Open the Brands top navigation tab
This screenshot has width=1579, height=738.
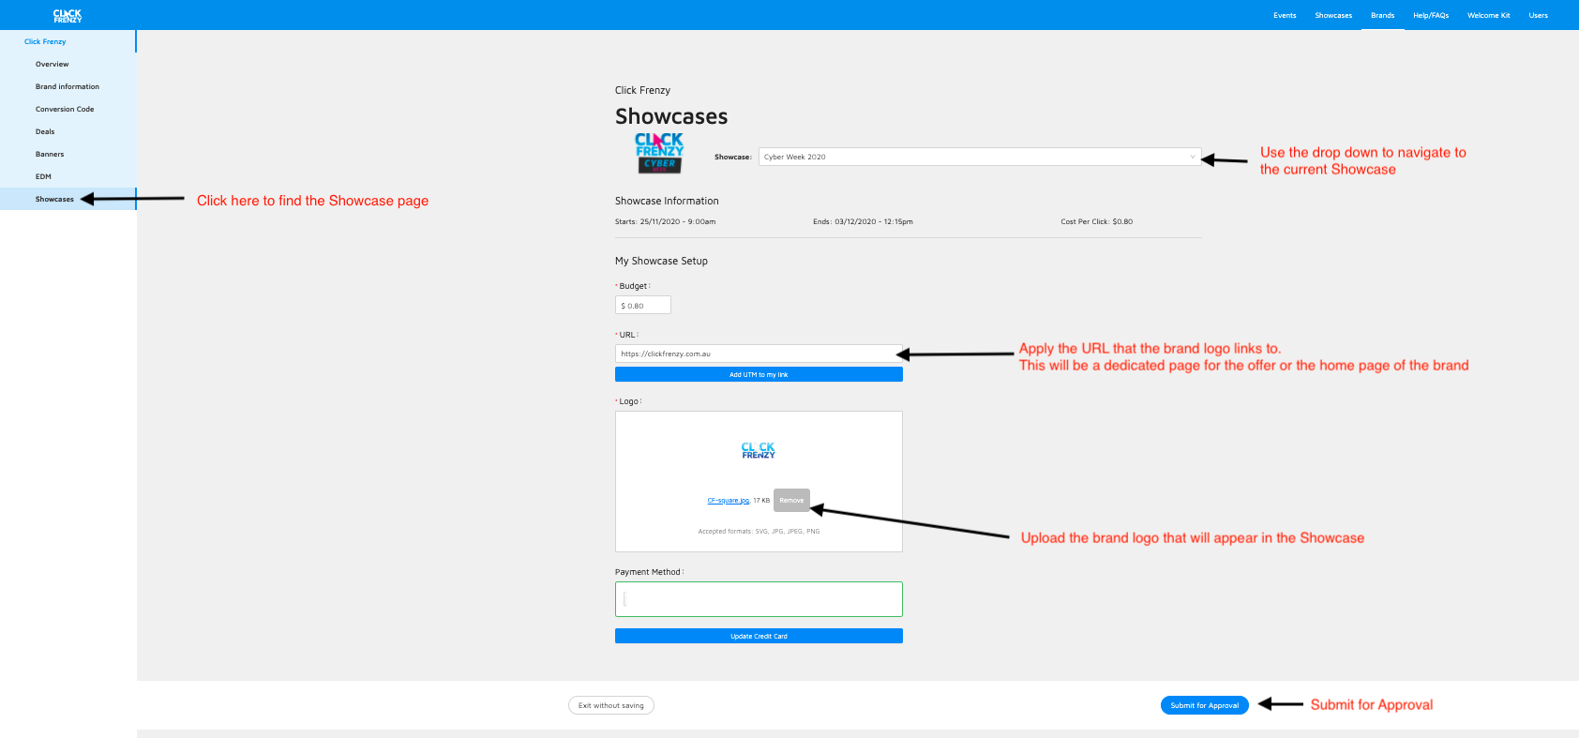click(x=1382, y=15)
